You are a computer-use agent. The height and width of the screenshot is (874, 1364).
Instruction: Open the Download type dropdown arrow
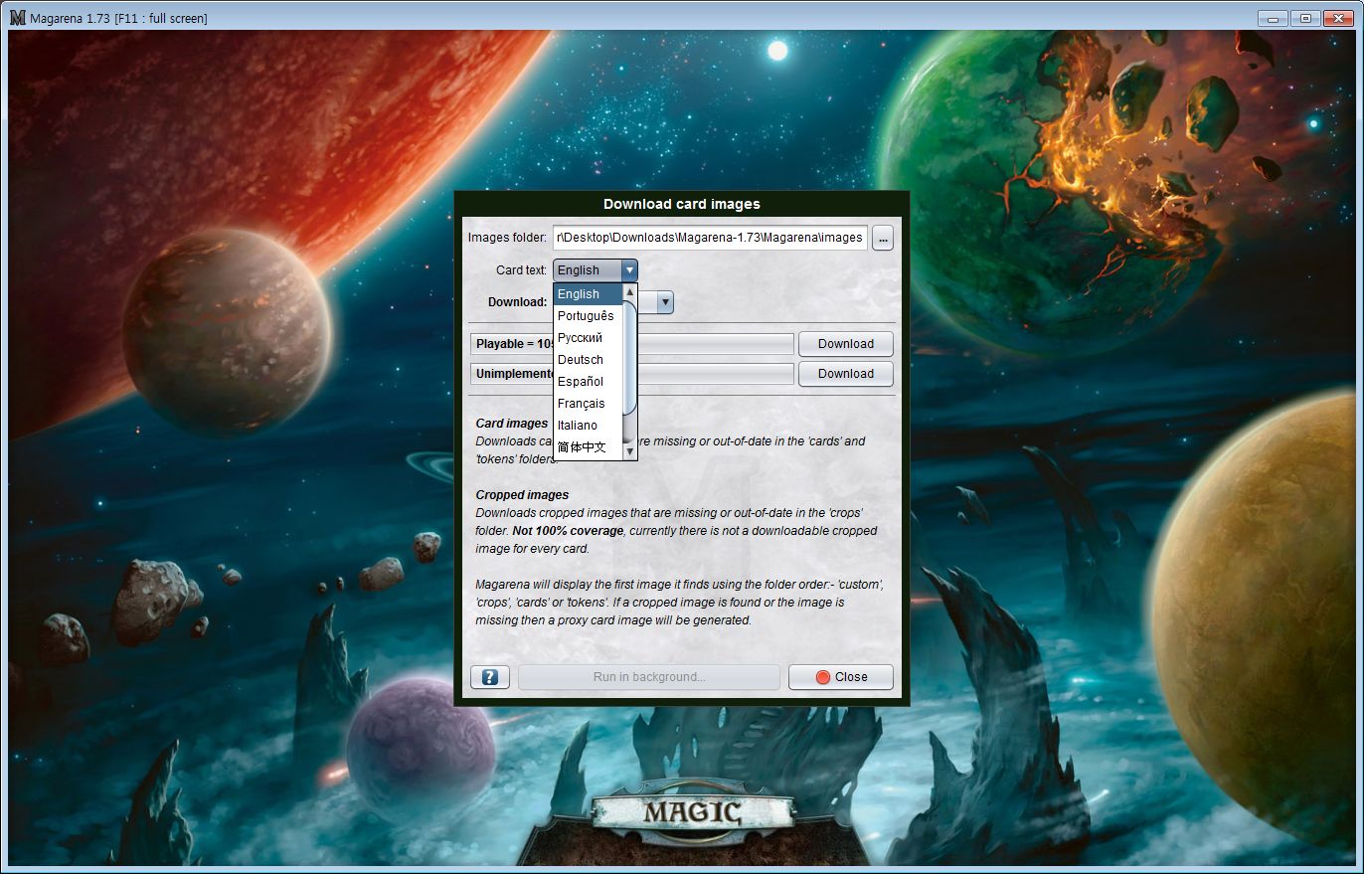pos(664,302)
